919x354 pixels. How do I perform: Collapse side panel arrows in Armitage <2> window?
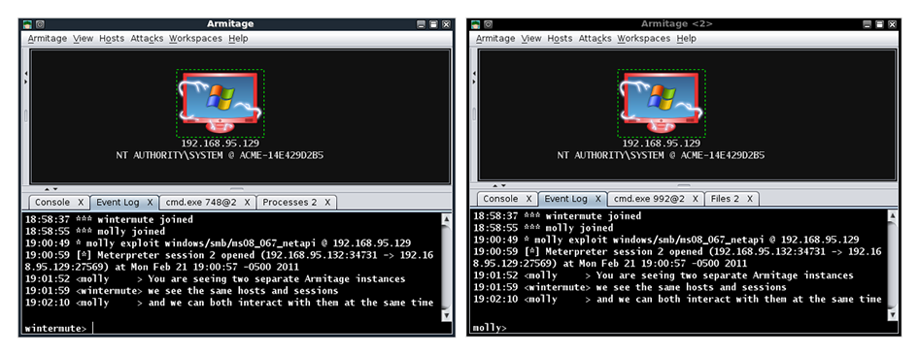473,78
